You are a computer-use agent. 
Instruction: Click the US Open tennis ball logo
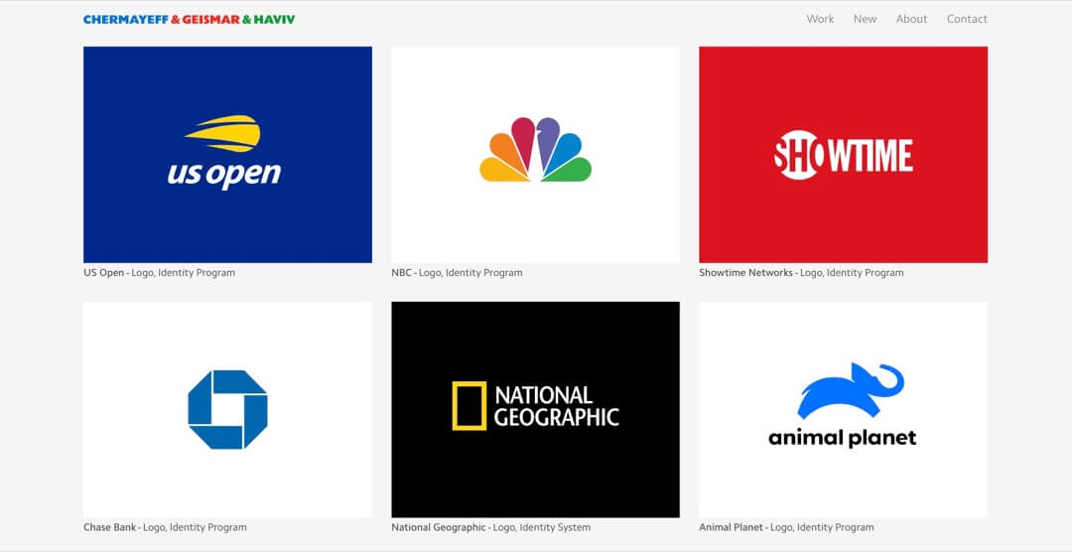click(x=222, y=133)
